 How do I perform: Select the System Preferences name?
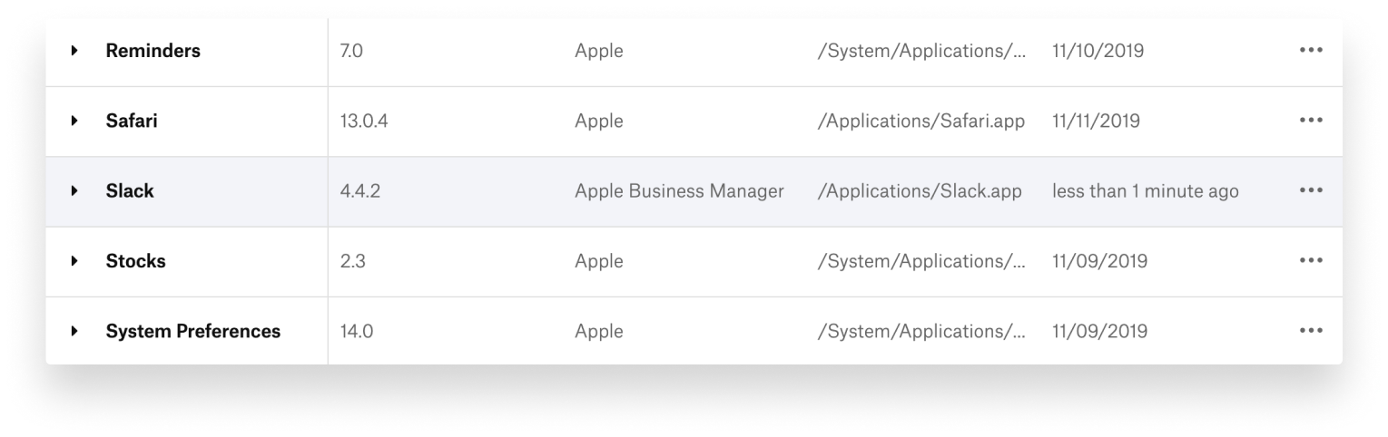point(192,332)
